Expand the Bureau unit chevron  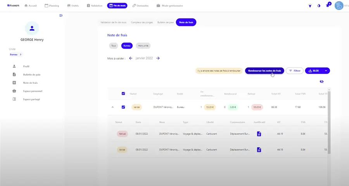21,55
